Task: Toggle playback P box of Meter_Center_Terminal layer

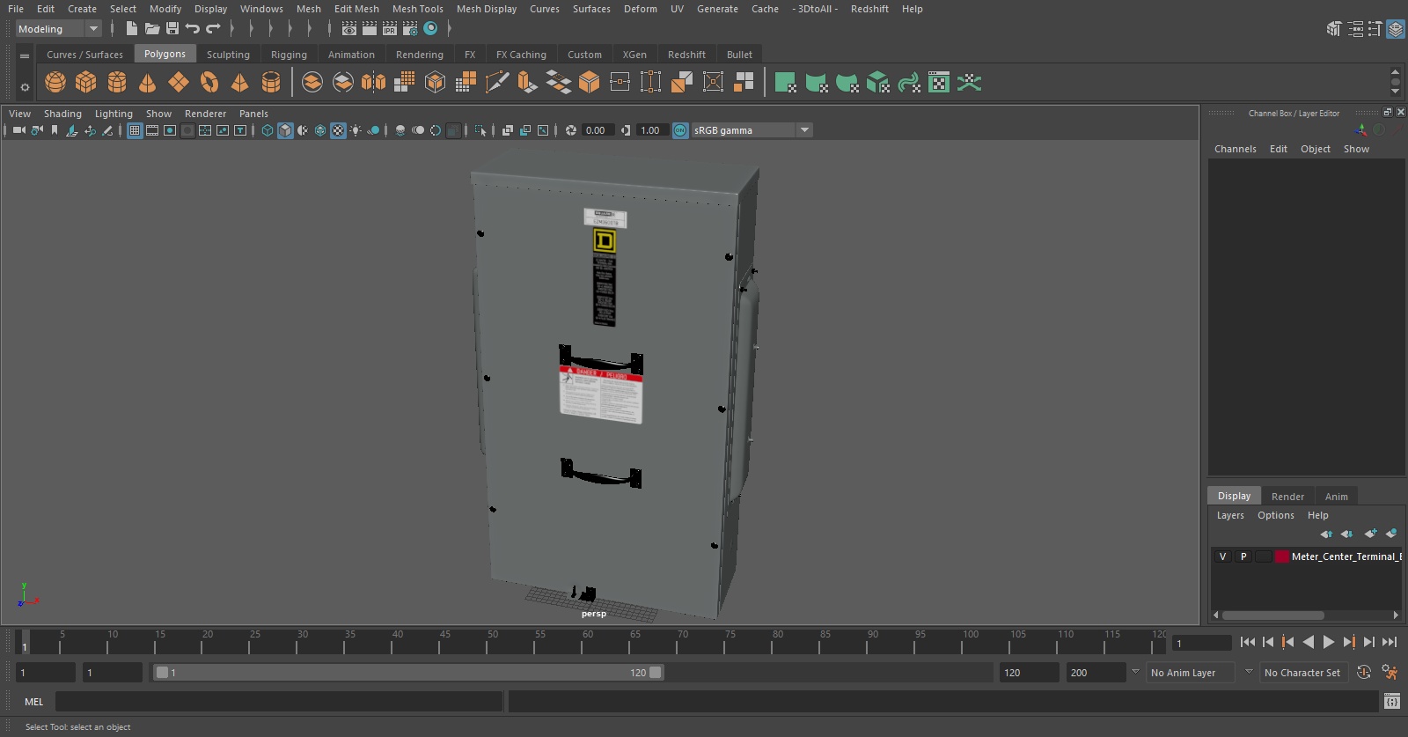Action: [x=1243, y=556]
